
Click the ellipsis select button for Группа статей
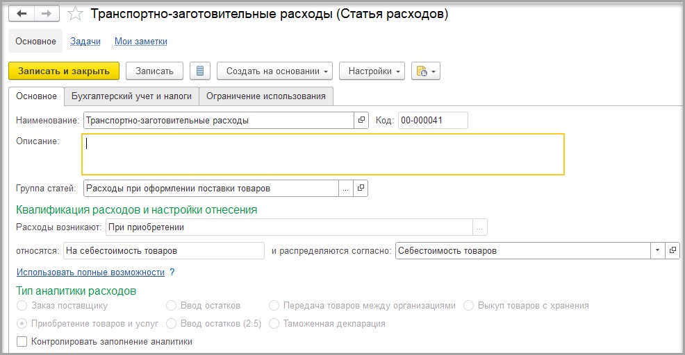click(x=345, y=189)
